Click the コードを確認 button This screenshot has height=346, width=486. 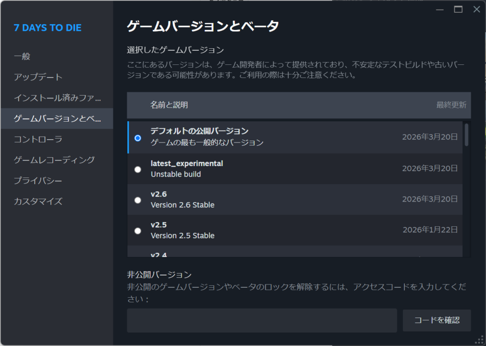(x=437, y=320)
